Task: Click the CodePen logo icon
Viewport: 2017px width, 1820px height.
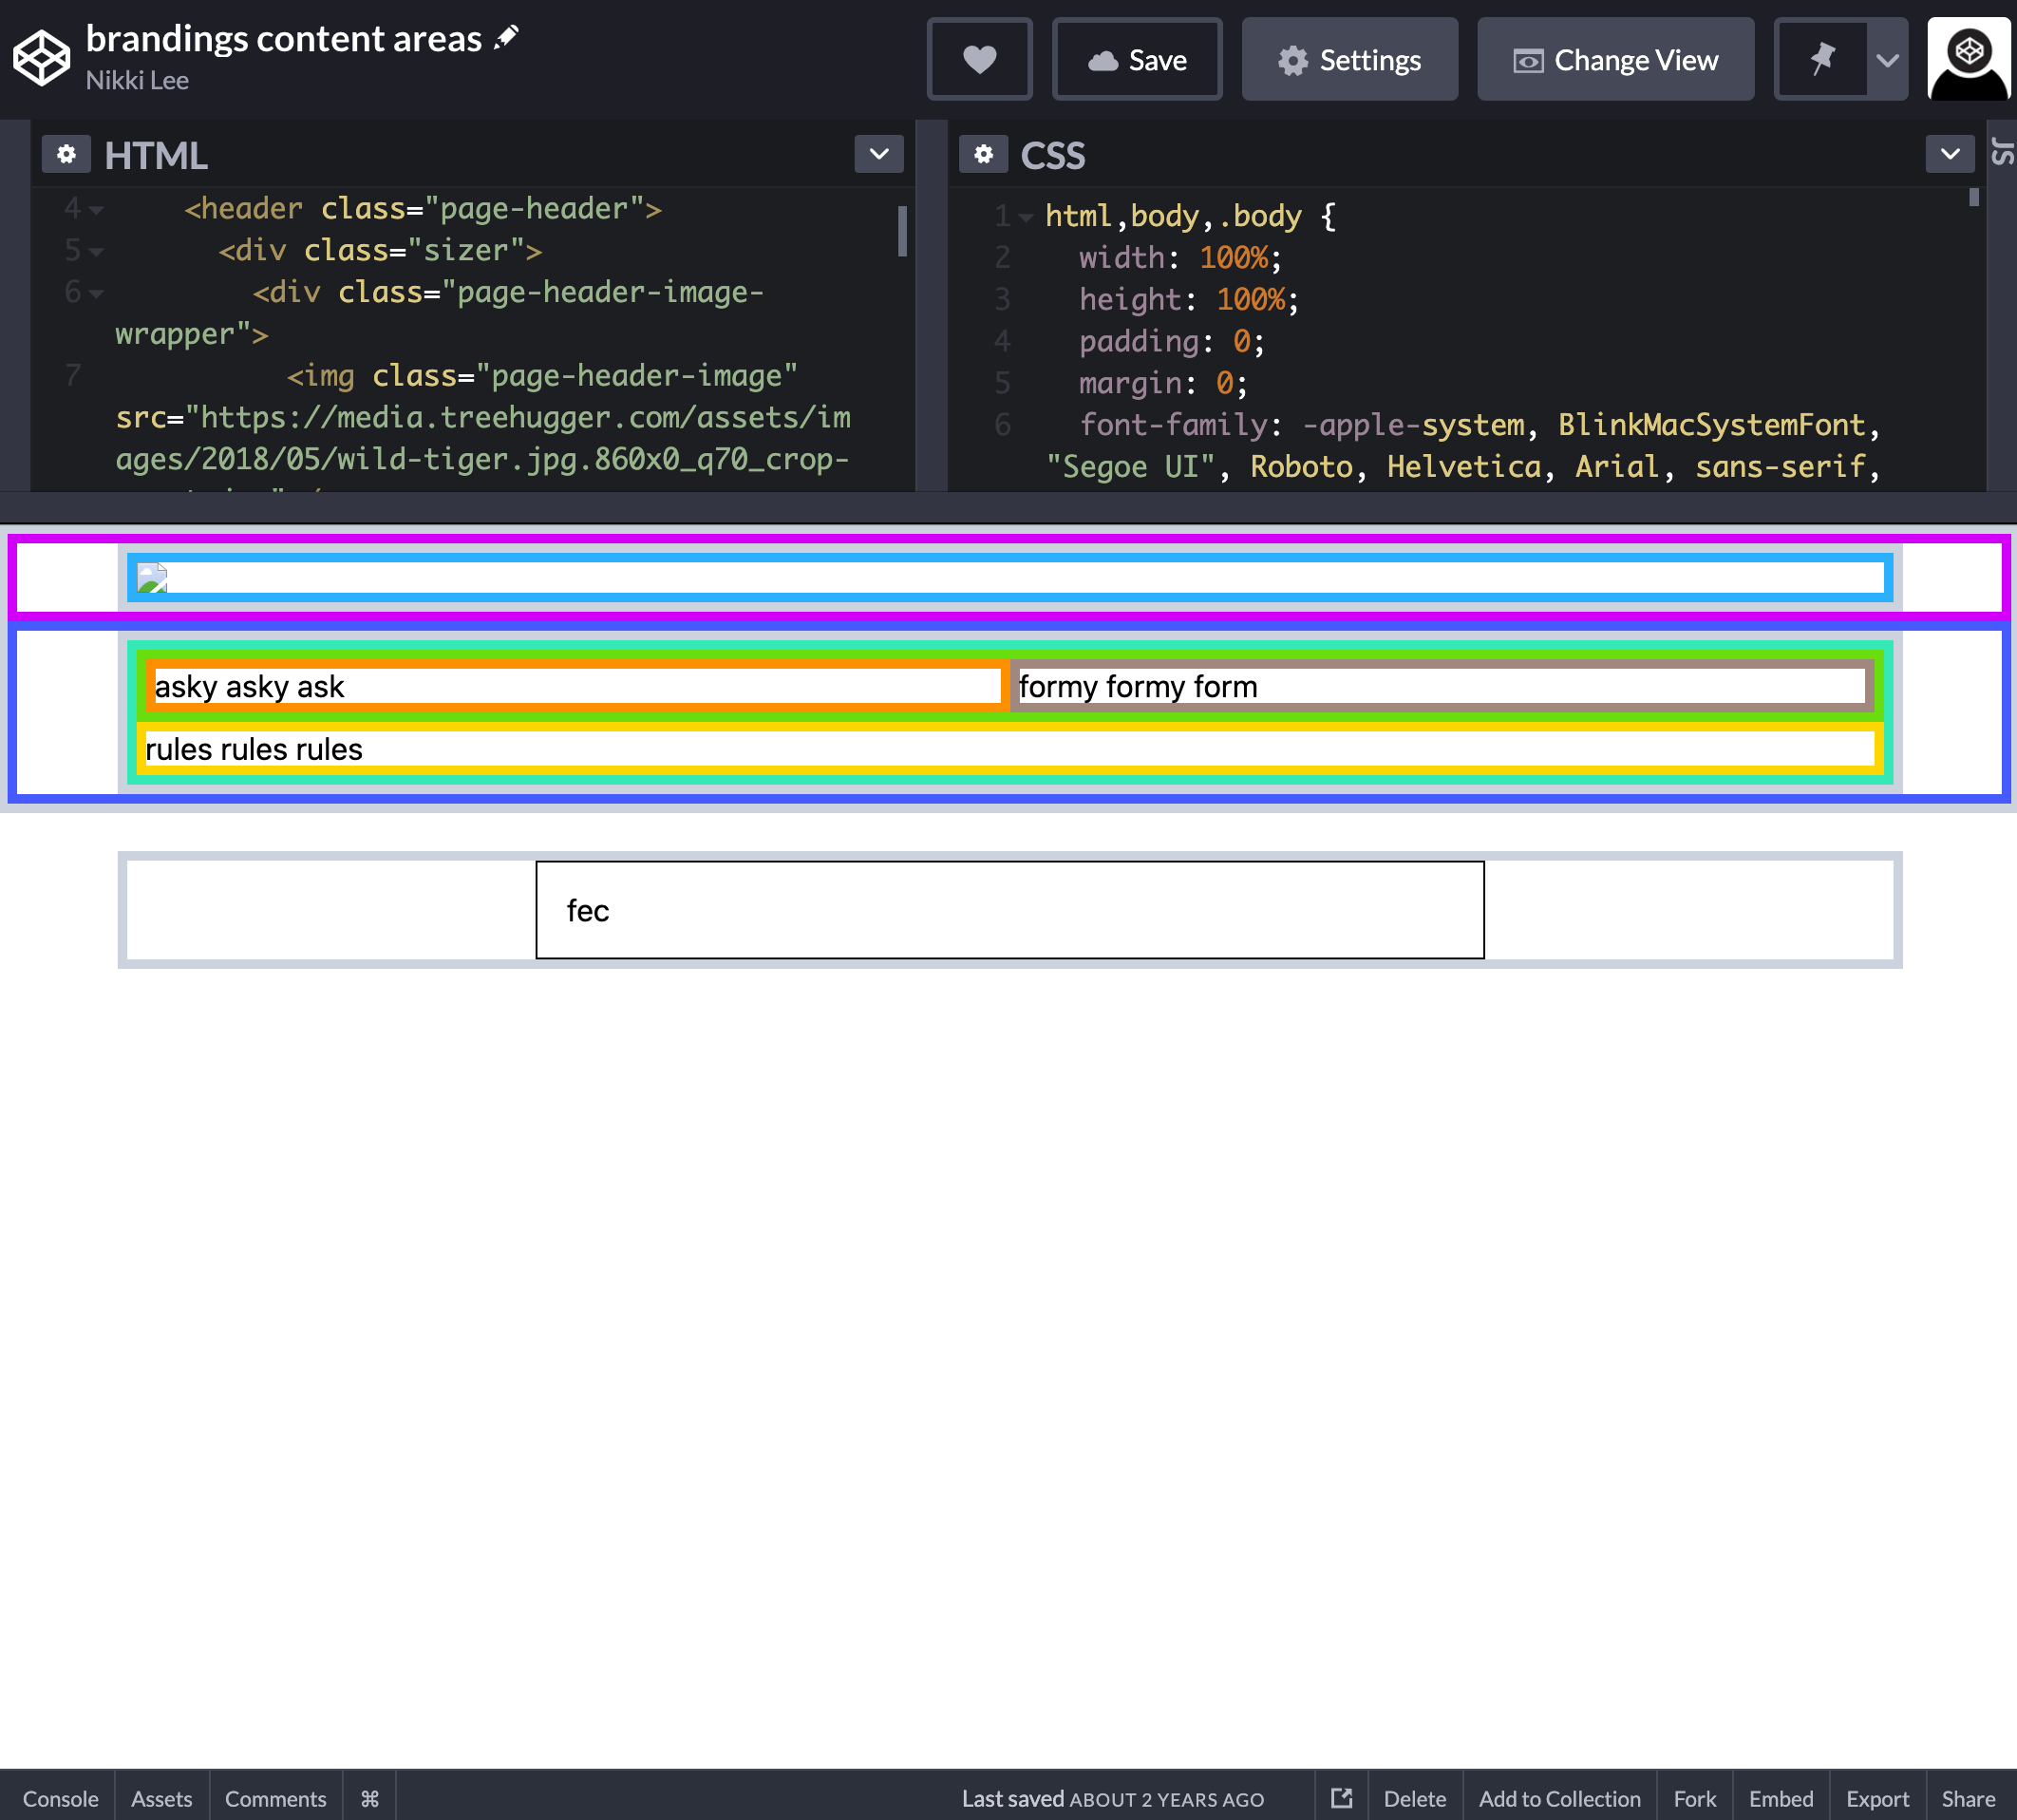Action: tap(41, 58)
